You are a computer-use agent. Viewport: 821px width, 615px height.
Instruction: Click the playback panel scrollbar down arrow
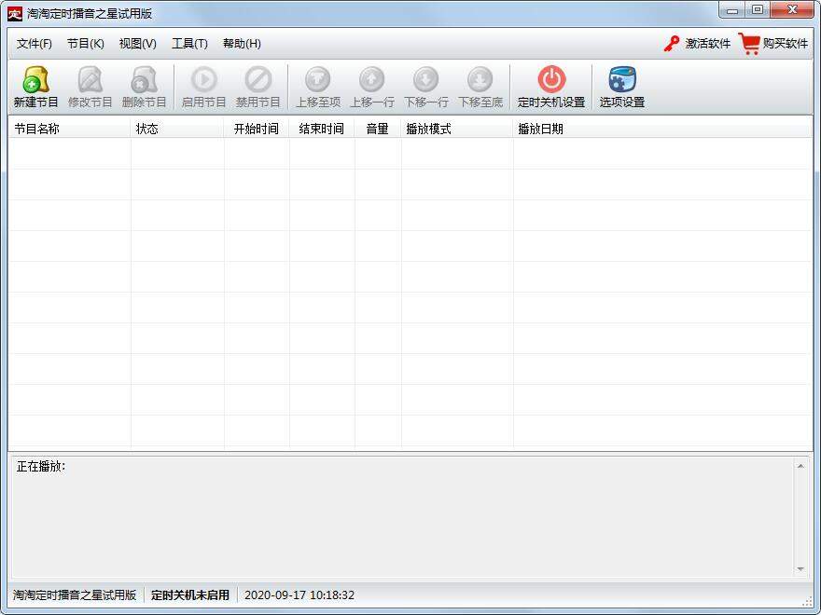coord(800,568)
